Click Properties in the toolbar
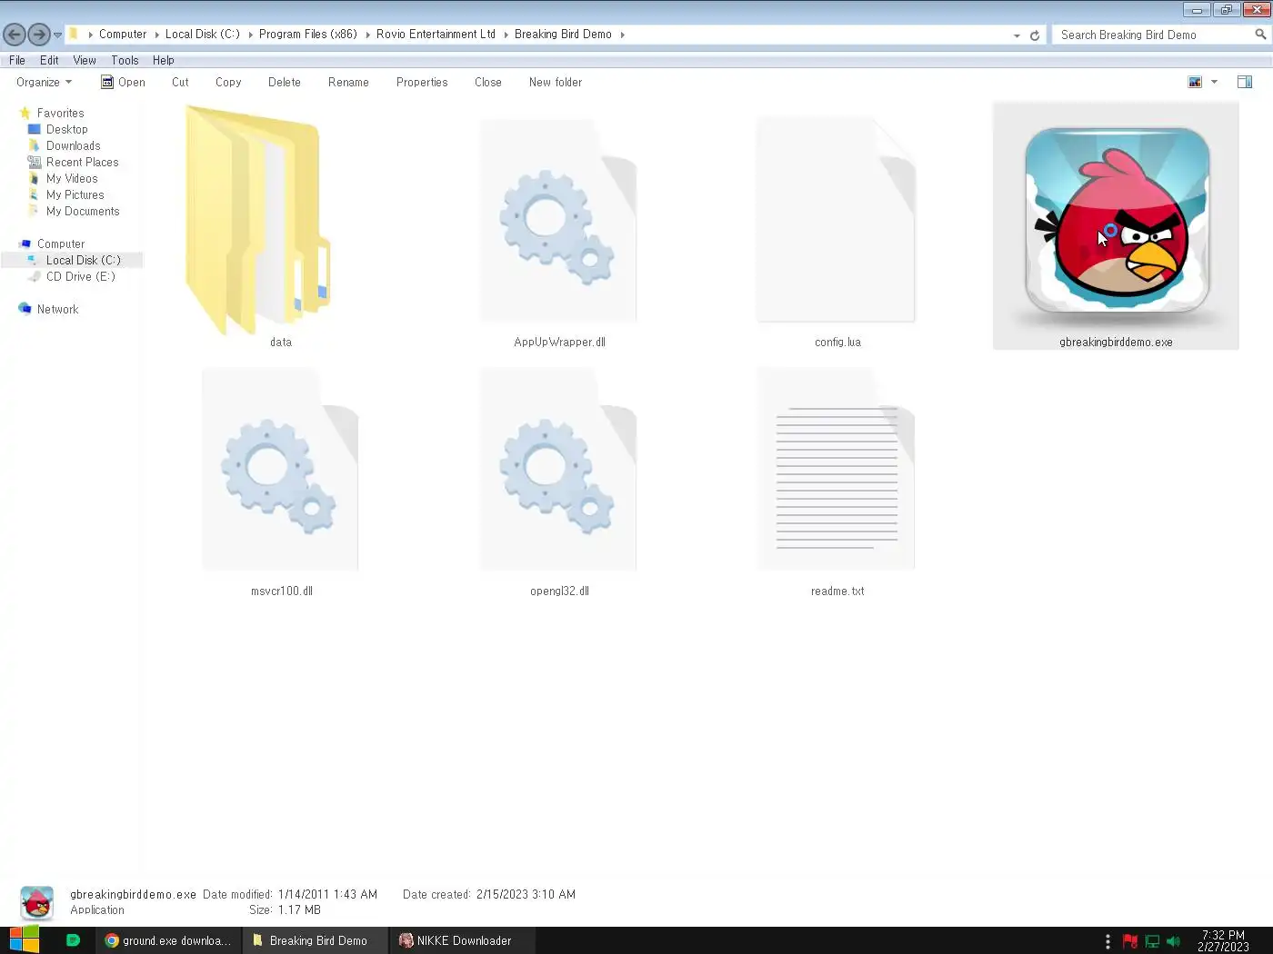This screenshot has width=1273, height=954. (422, 82)
